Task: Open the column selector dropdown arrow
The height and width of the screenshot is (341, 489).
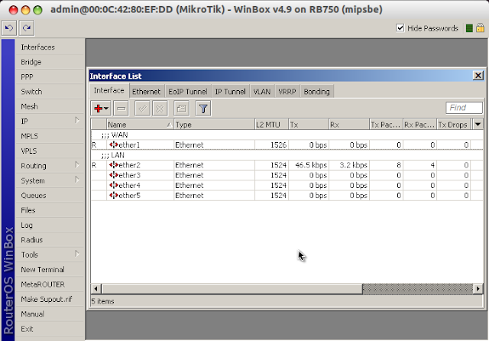Action: (478, 125)
